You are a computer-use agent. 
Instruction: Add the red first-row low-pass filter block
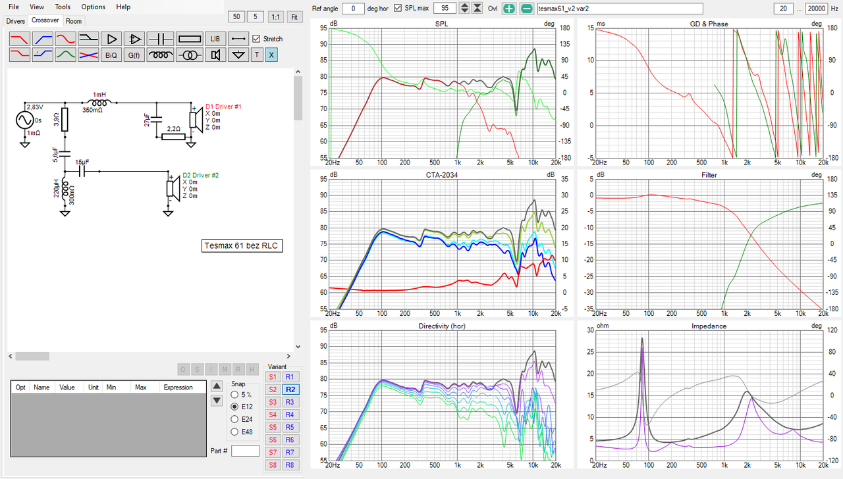(x=19, y=38)
